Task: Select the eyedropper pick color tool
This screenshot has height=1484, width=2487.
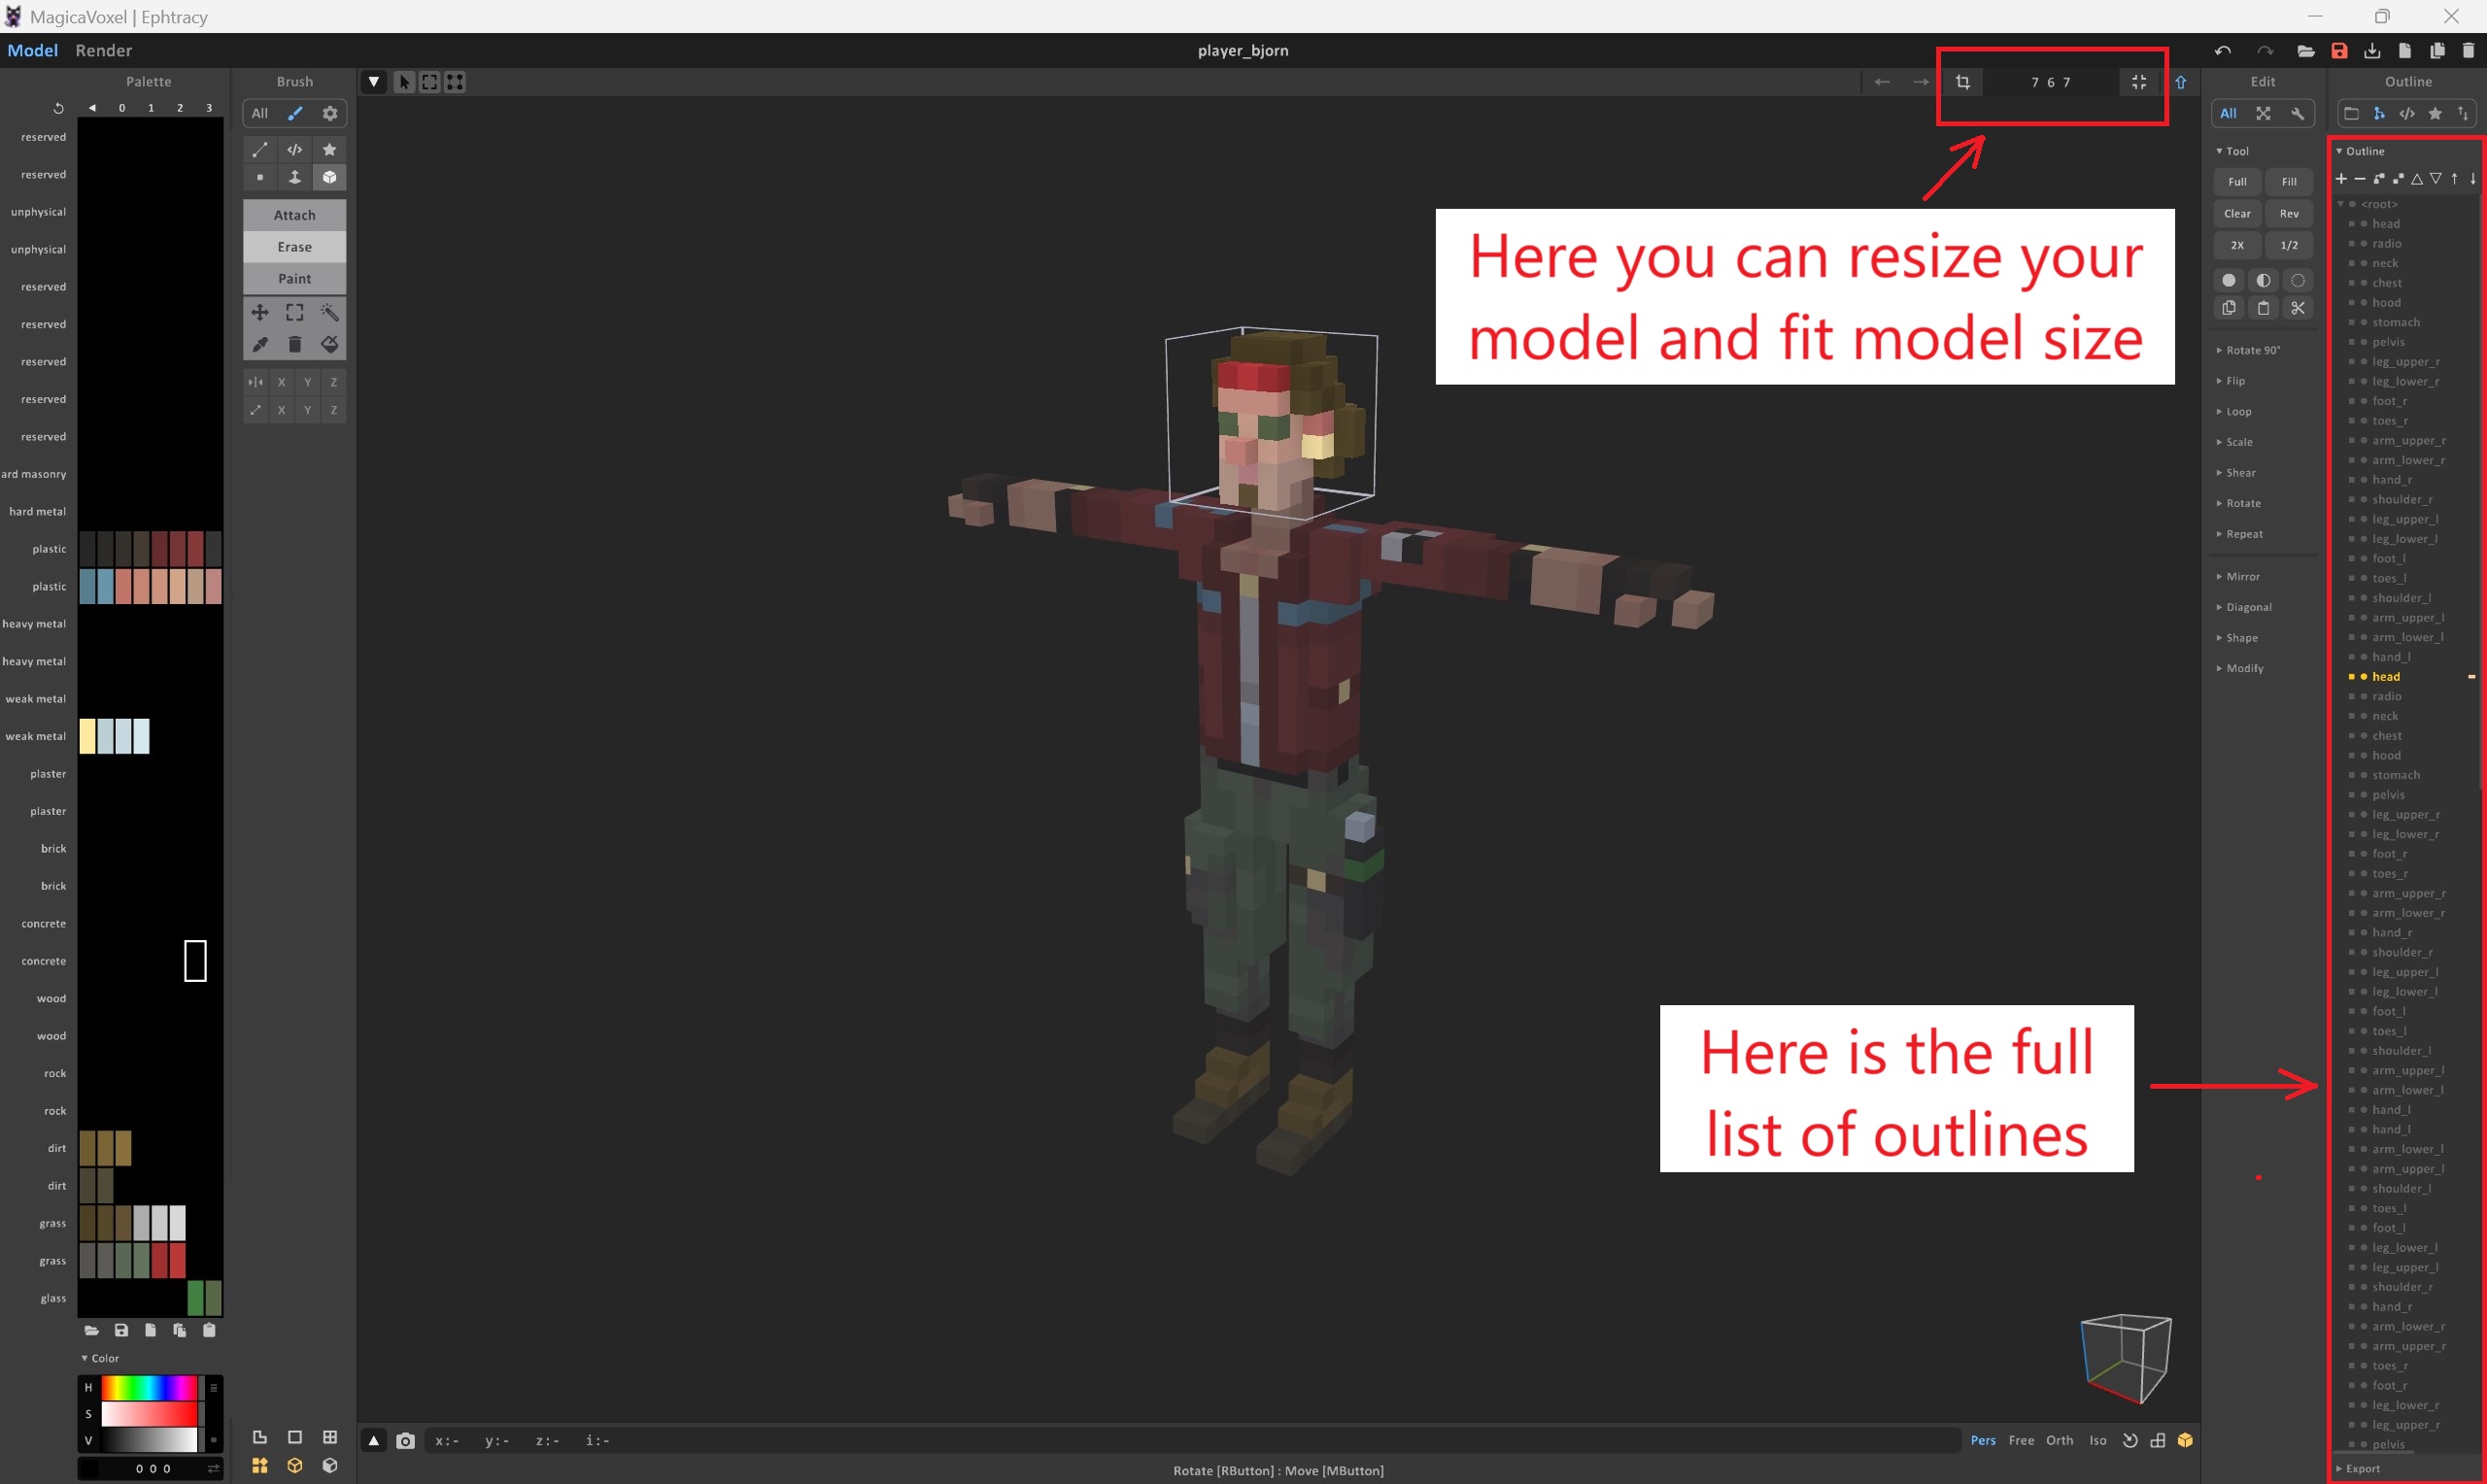Action: pos(260,344)
